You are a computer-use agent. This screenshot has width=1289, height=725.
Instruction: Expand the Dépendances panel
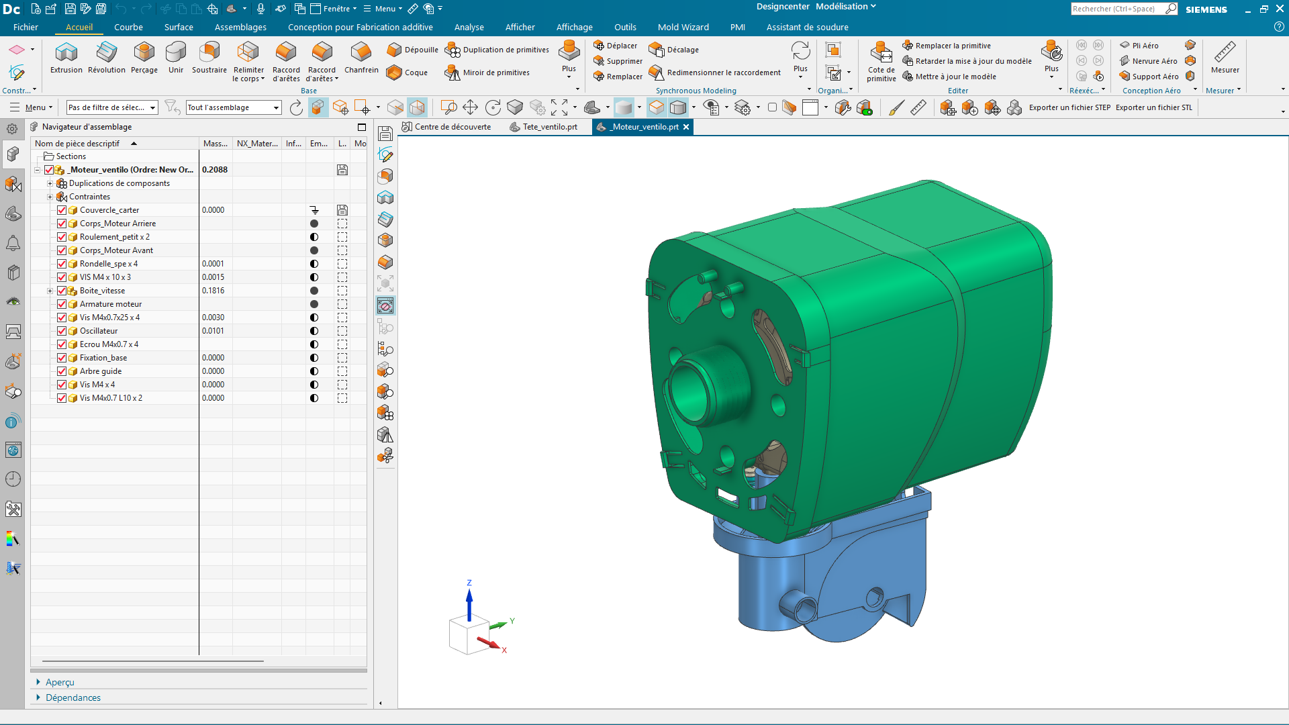click(73, 697)
